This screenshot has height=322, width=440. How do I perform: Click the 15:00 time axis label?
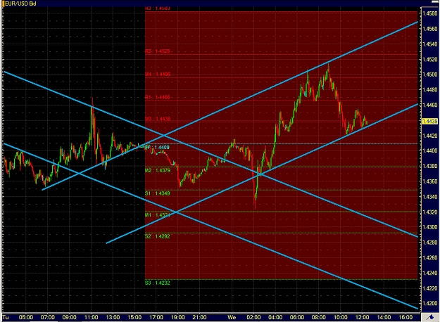(134, 317)
